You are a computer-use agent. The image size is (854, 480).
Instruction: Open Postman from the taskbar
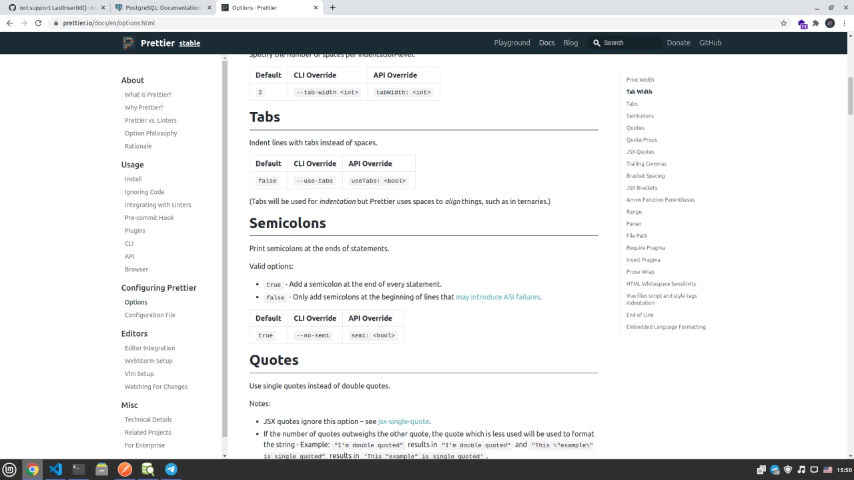[x=125, y=469]
